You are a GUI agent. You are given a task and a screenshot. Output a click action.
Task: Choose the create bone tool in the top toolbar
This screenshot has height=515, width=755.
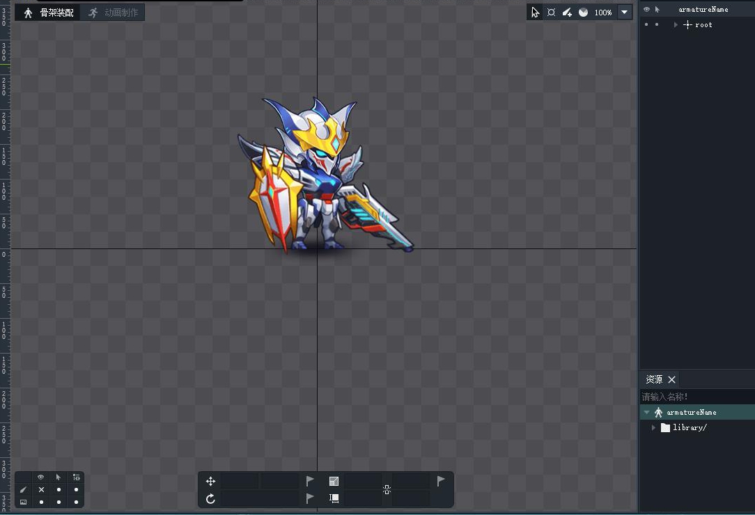tap(567, 13)
